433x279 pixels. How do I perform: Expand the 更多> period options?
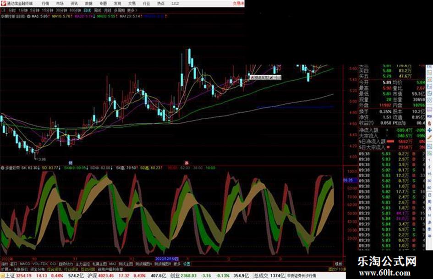coord(132,11)
